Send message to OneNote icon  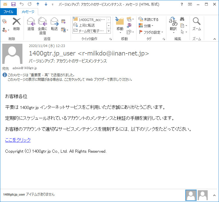point(129,25)
